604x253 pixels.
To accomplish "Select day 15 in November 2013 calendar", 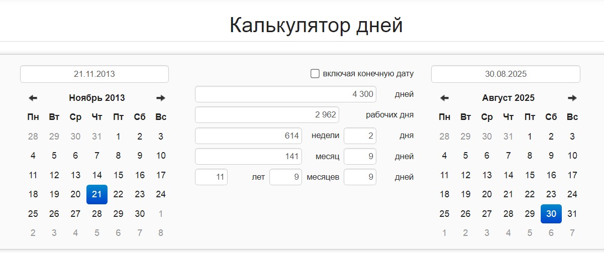I will (119, 175).
